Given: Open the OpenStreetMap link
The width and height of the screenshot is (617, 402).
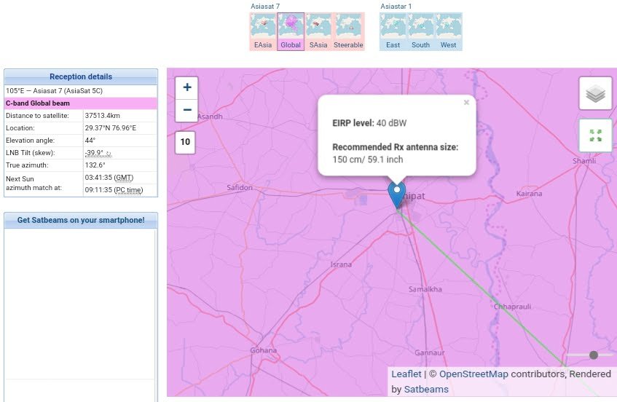Looking at the screenshot, I should (473, 374).
